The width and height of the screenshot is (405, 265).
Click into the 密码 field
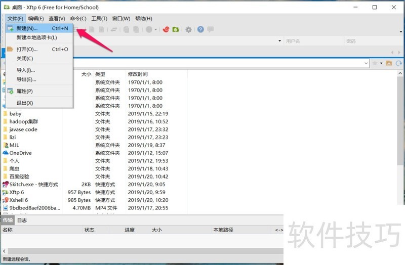tap(374, 41)
